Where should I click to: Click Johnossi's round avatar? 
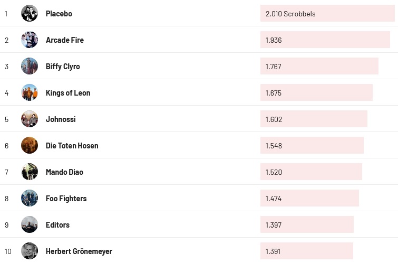(x=30, y=119)
